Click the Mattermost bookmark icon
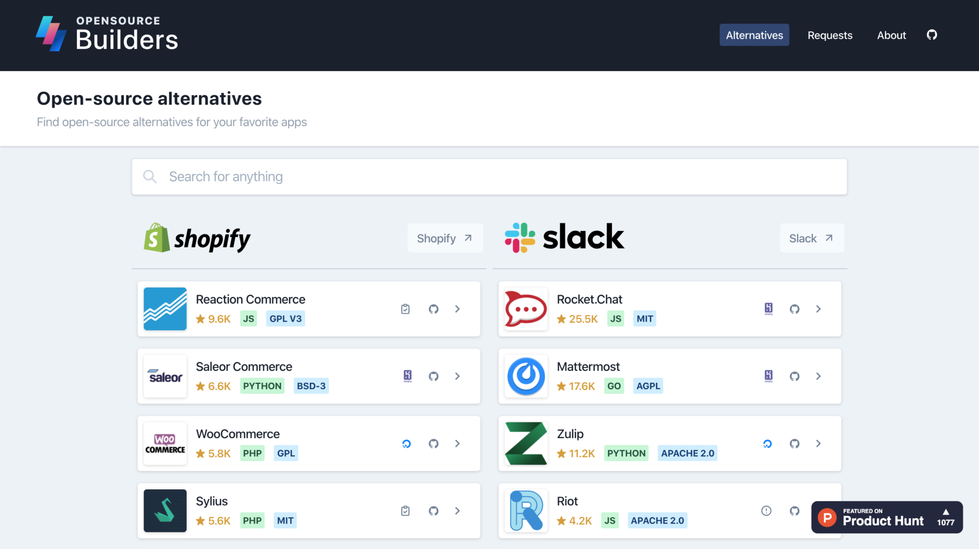 [769, 376]
